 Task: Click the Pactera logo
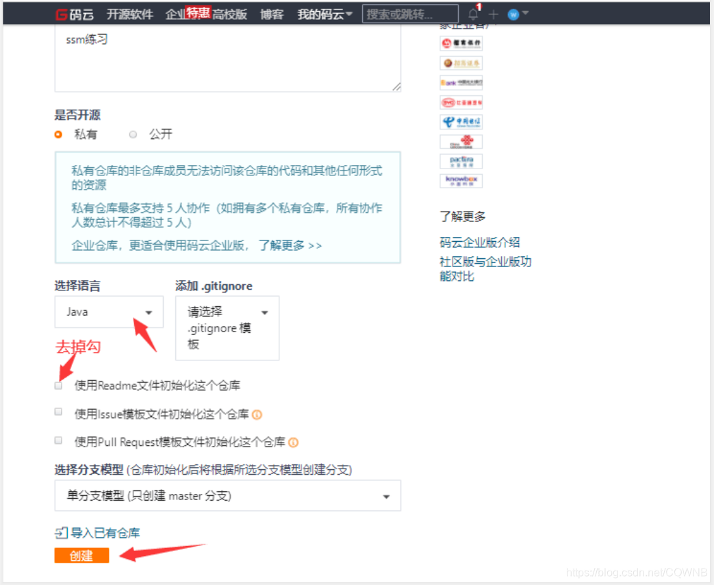(x=461, y=161)
